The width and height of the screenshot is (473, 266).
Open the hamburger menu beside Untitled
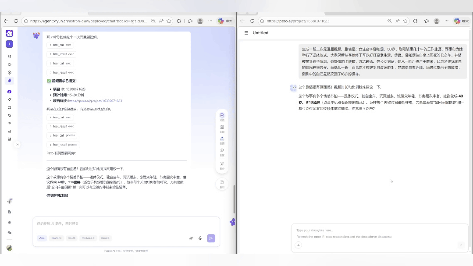click(246, 33)
